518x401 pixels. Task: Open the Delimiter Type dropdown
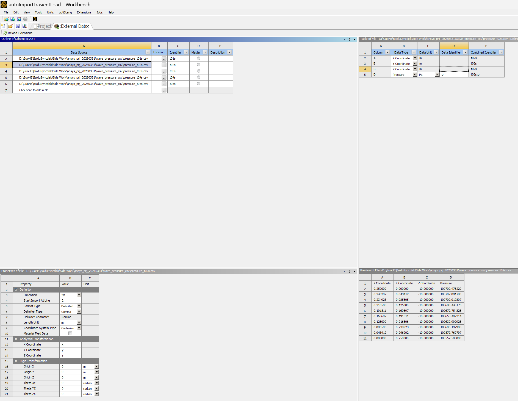(x=79, y=311)
